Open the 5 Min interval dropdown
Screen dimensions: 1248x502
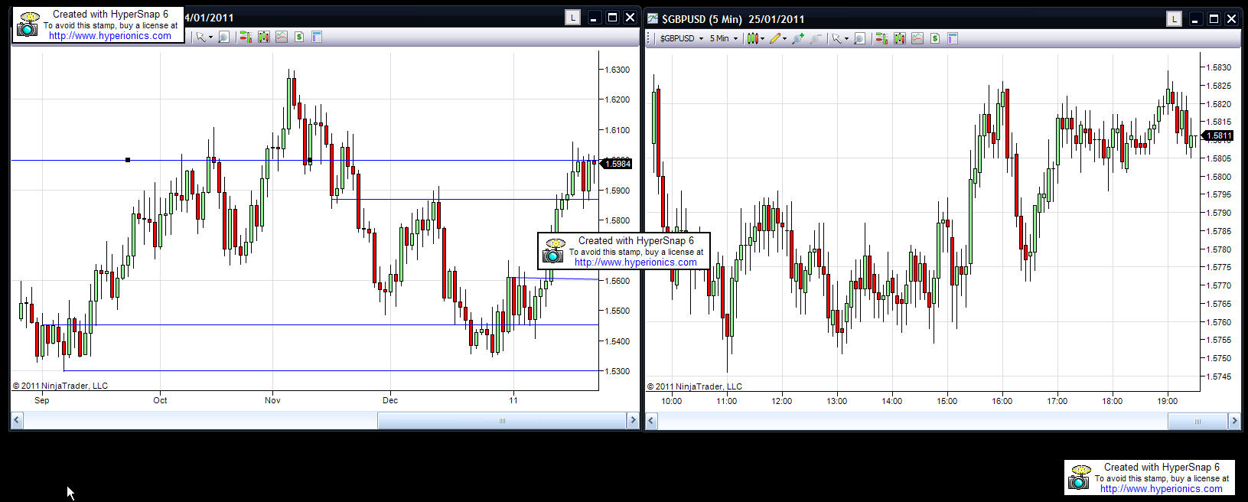pos(723,38)
